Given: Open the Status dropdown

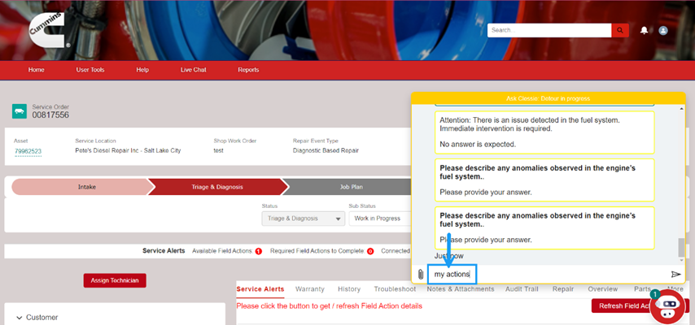Looking at the screenshot, I should [x=304, y=219].
